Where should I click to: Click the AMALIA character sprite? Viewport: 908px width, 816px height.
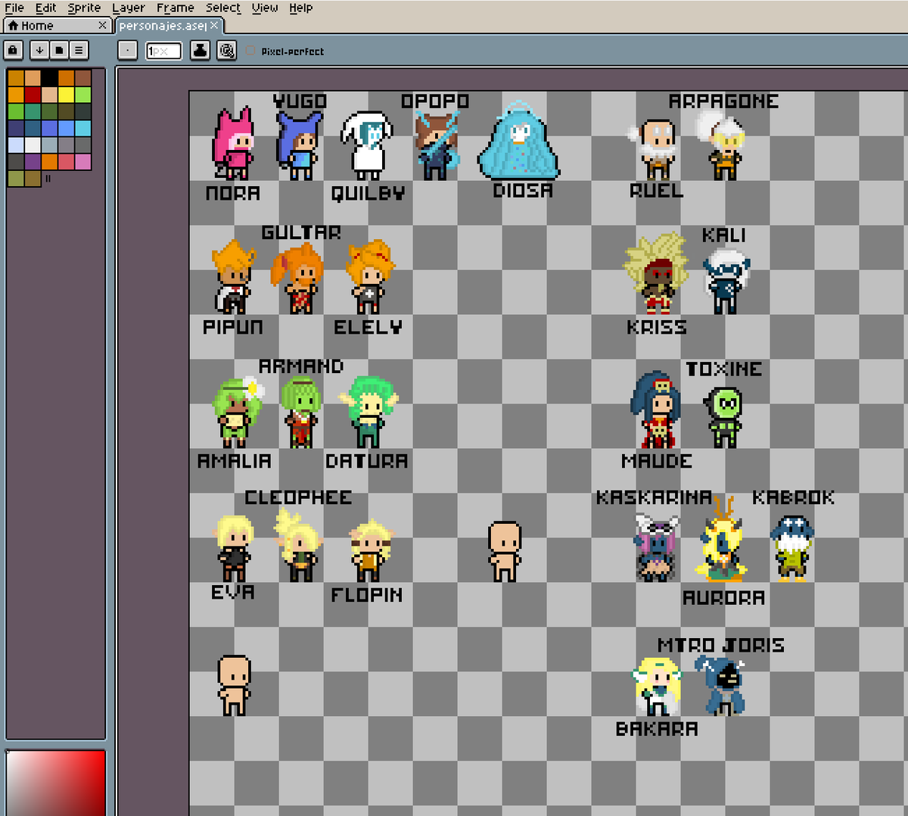click(237, 412)
